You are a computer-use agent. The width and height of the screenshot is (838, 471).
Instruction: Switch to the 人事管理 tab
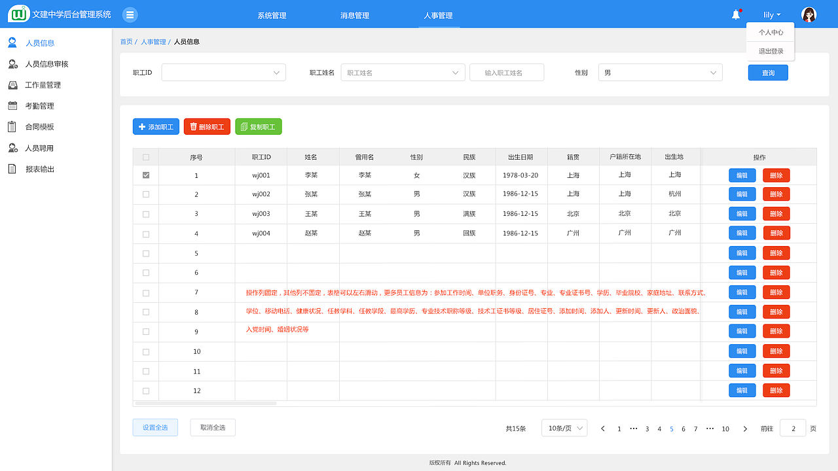point(438,15)
